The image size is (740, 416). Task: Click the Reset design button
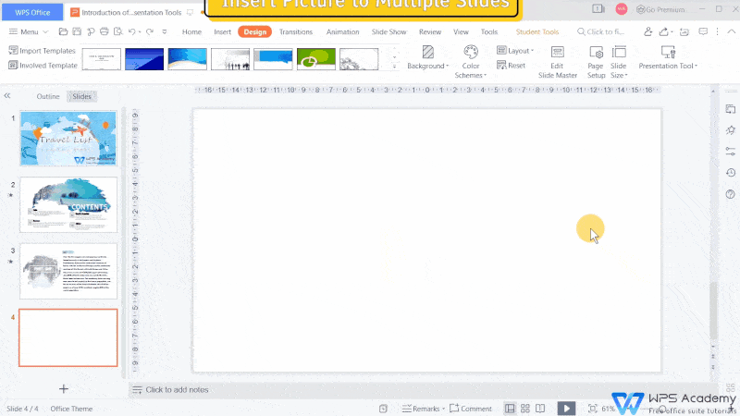coord(512,66)
